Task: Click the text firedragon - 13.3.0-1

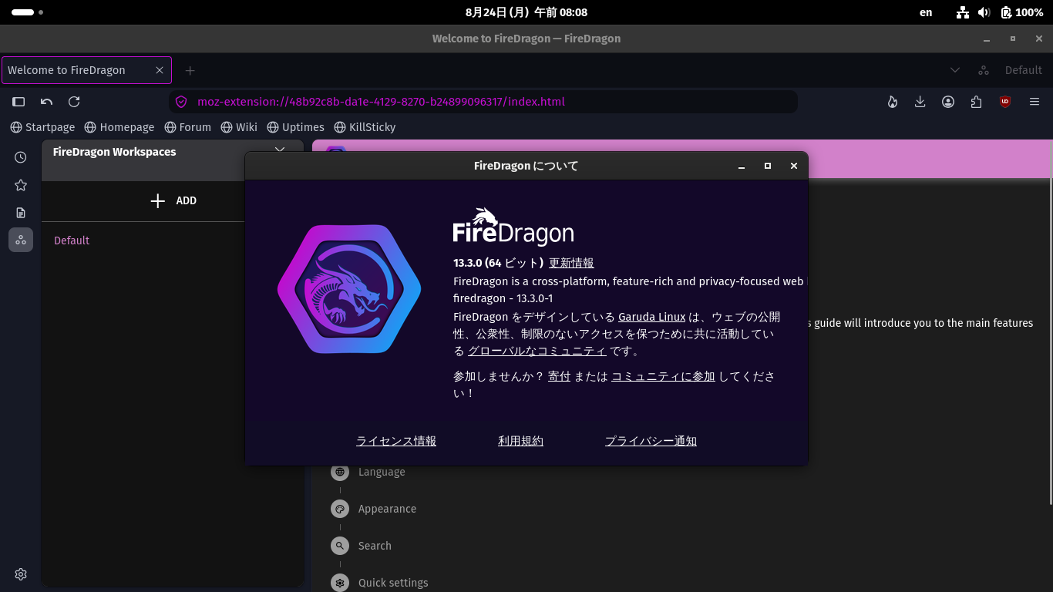Action: pos(503,298)
